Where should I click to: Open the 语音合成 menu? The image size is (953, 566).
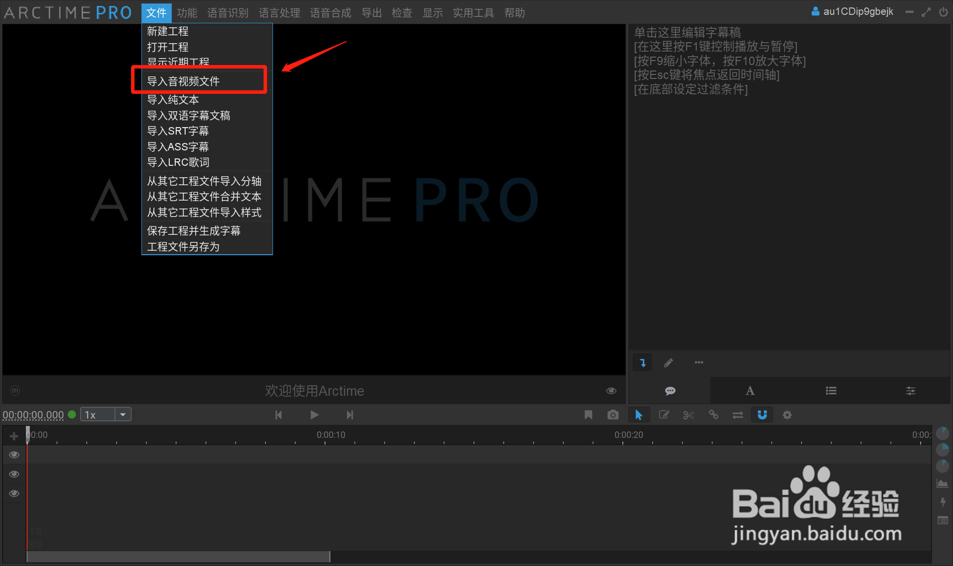(x=331, y=13)
